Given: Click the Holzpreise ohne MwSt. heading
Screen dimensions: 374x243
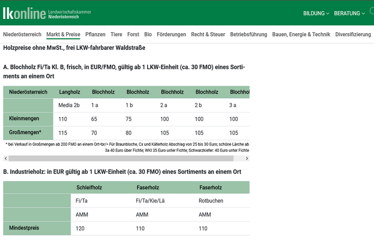Looking at the screenshot, I should tap(74, 48).
